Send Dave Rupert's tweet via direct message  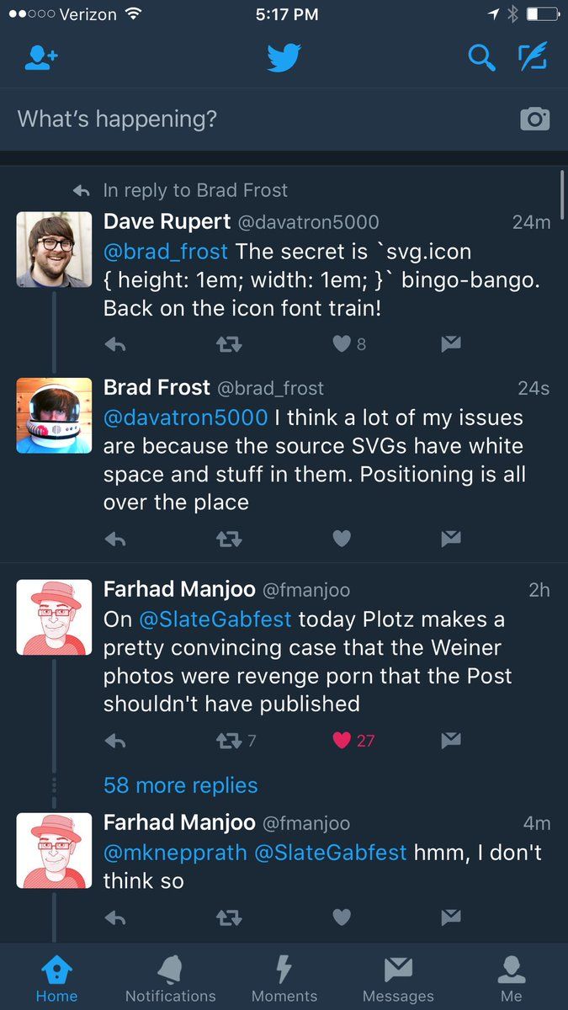[451, 344]
